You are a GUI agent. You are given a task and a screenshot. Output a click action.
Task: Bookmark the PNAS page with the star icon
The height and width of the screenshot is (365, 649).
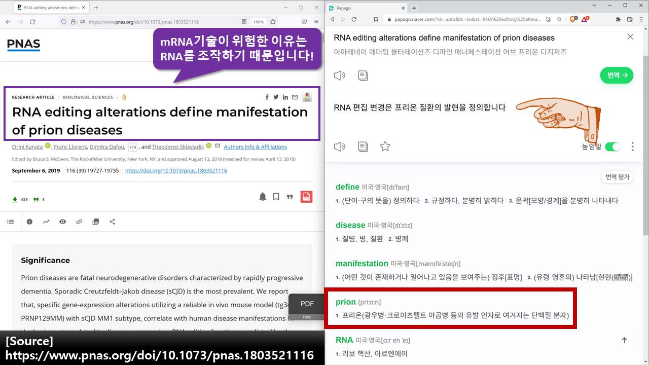[x=273, y=22]
